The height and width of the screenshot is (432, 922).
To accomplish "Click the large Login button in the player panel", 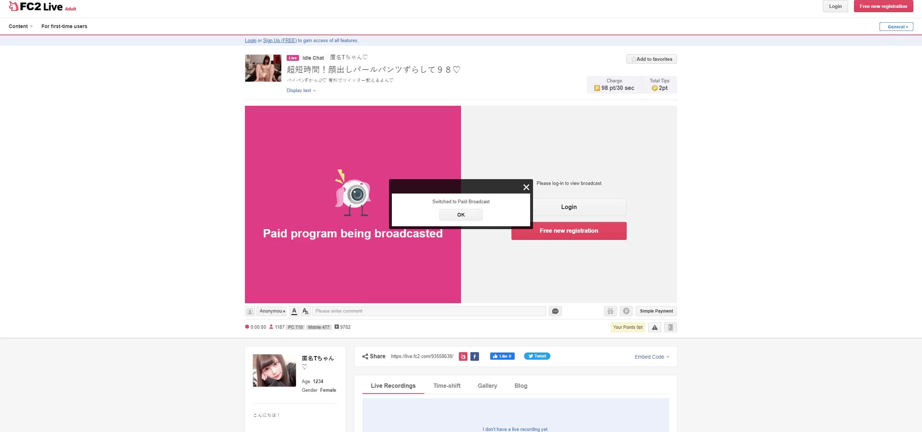I will coord(569,207).
